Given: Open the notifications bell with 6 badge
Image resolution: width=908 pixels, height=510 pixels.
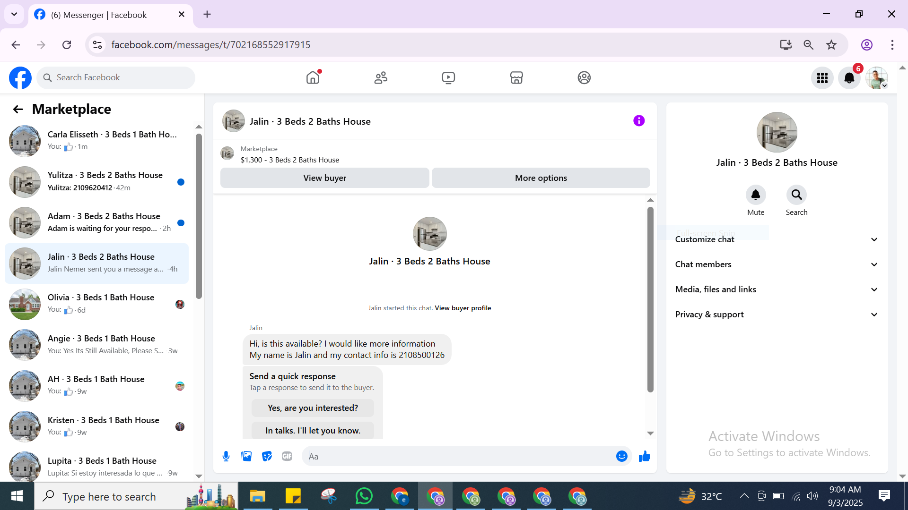Looking at the screenshot, I should coord(849,78).
